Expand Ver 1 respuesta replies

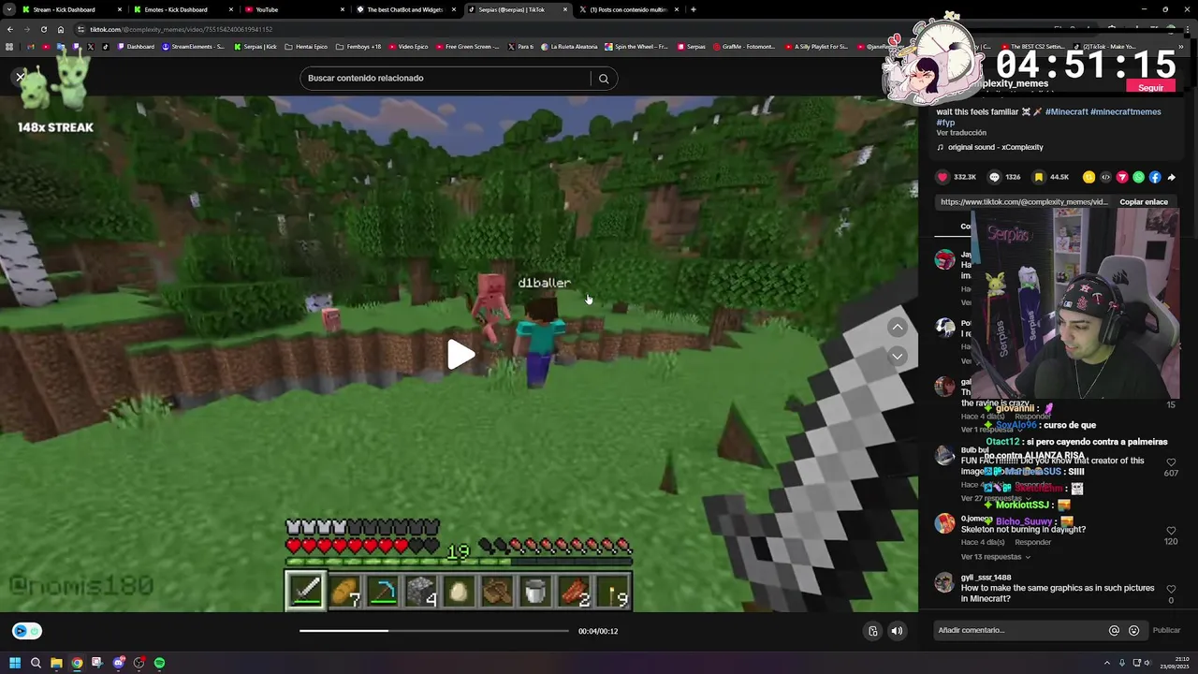tap(990, 430)
